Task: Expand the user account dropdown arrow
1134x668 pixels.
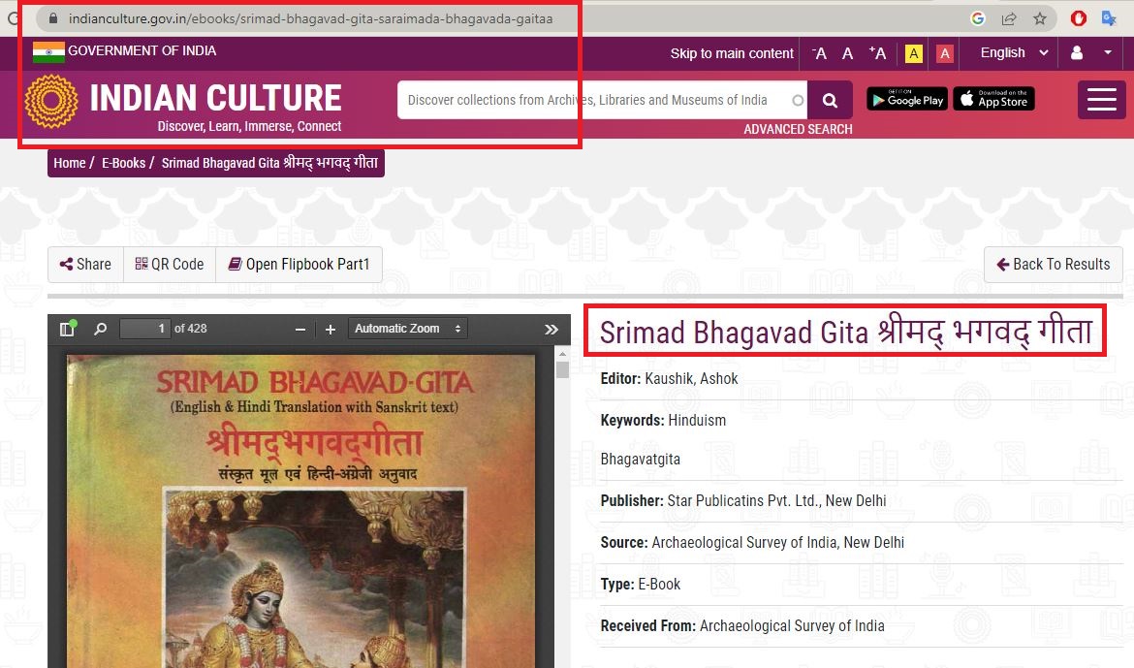Action: click(1107, 52)
